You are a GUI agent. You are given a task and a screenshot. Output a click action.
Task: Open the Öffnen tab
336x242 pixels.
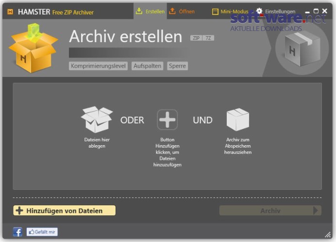[182, 11]
